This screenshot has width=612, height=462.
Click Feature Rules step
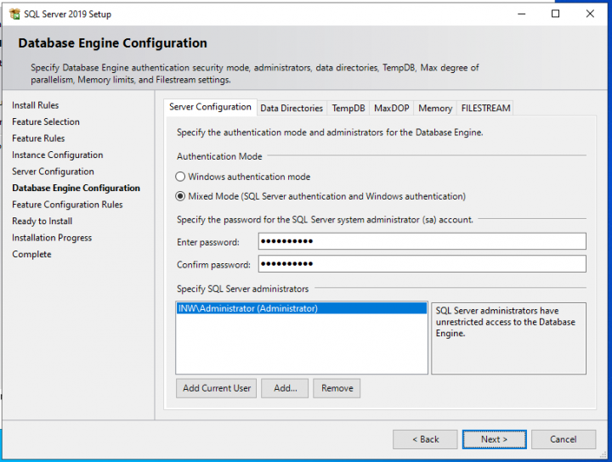[x=38, y=138]
